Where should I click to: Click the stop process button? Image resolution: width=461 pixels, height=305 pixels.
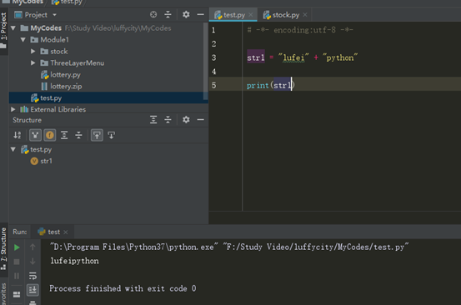[17, 262]
